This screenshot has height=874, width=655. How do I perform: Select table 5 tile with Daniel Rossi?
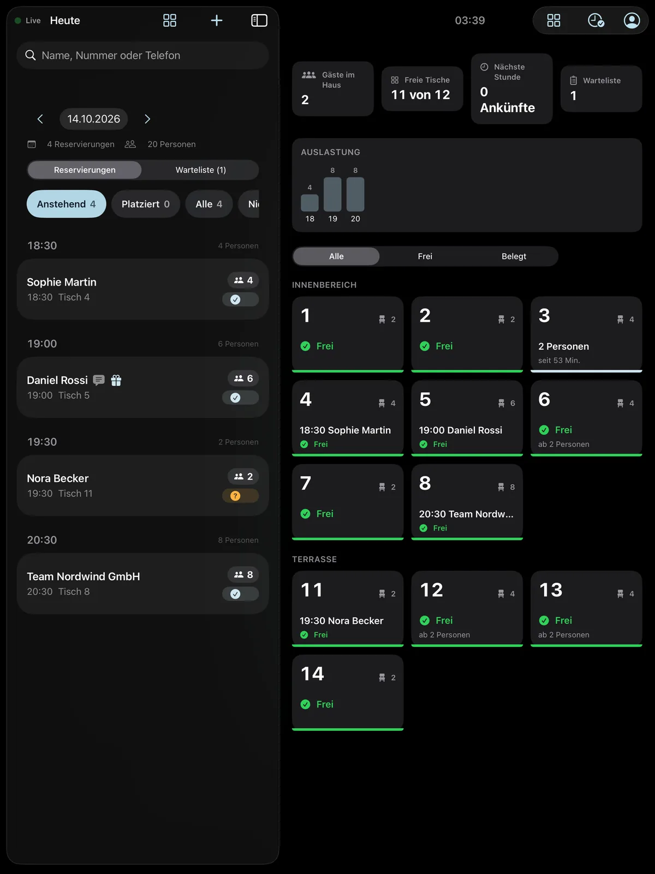click(x=467, y=418)
